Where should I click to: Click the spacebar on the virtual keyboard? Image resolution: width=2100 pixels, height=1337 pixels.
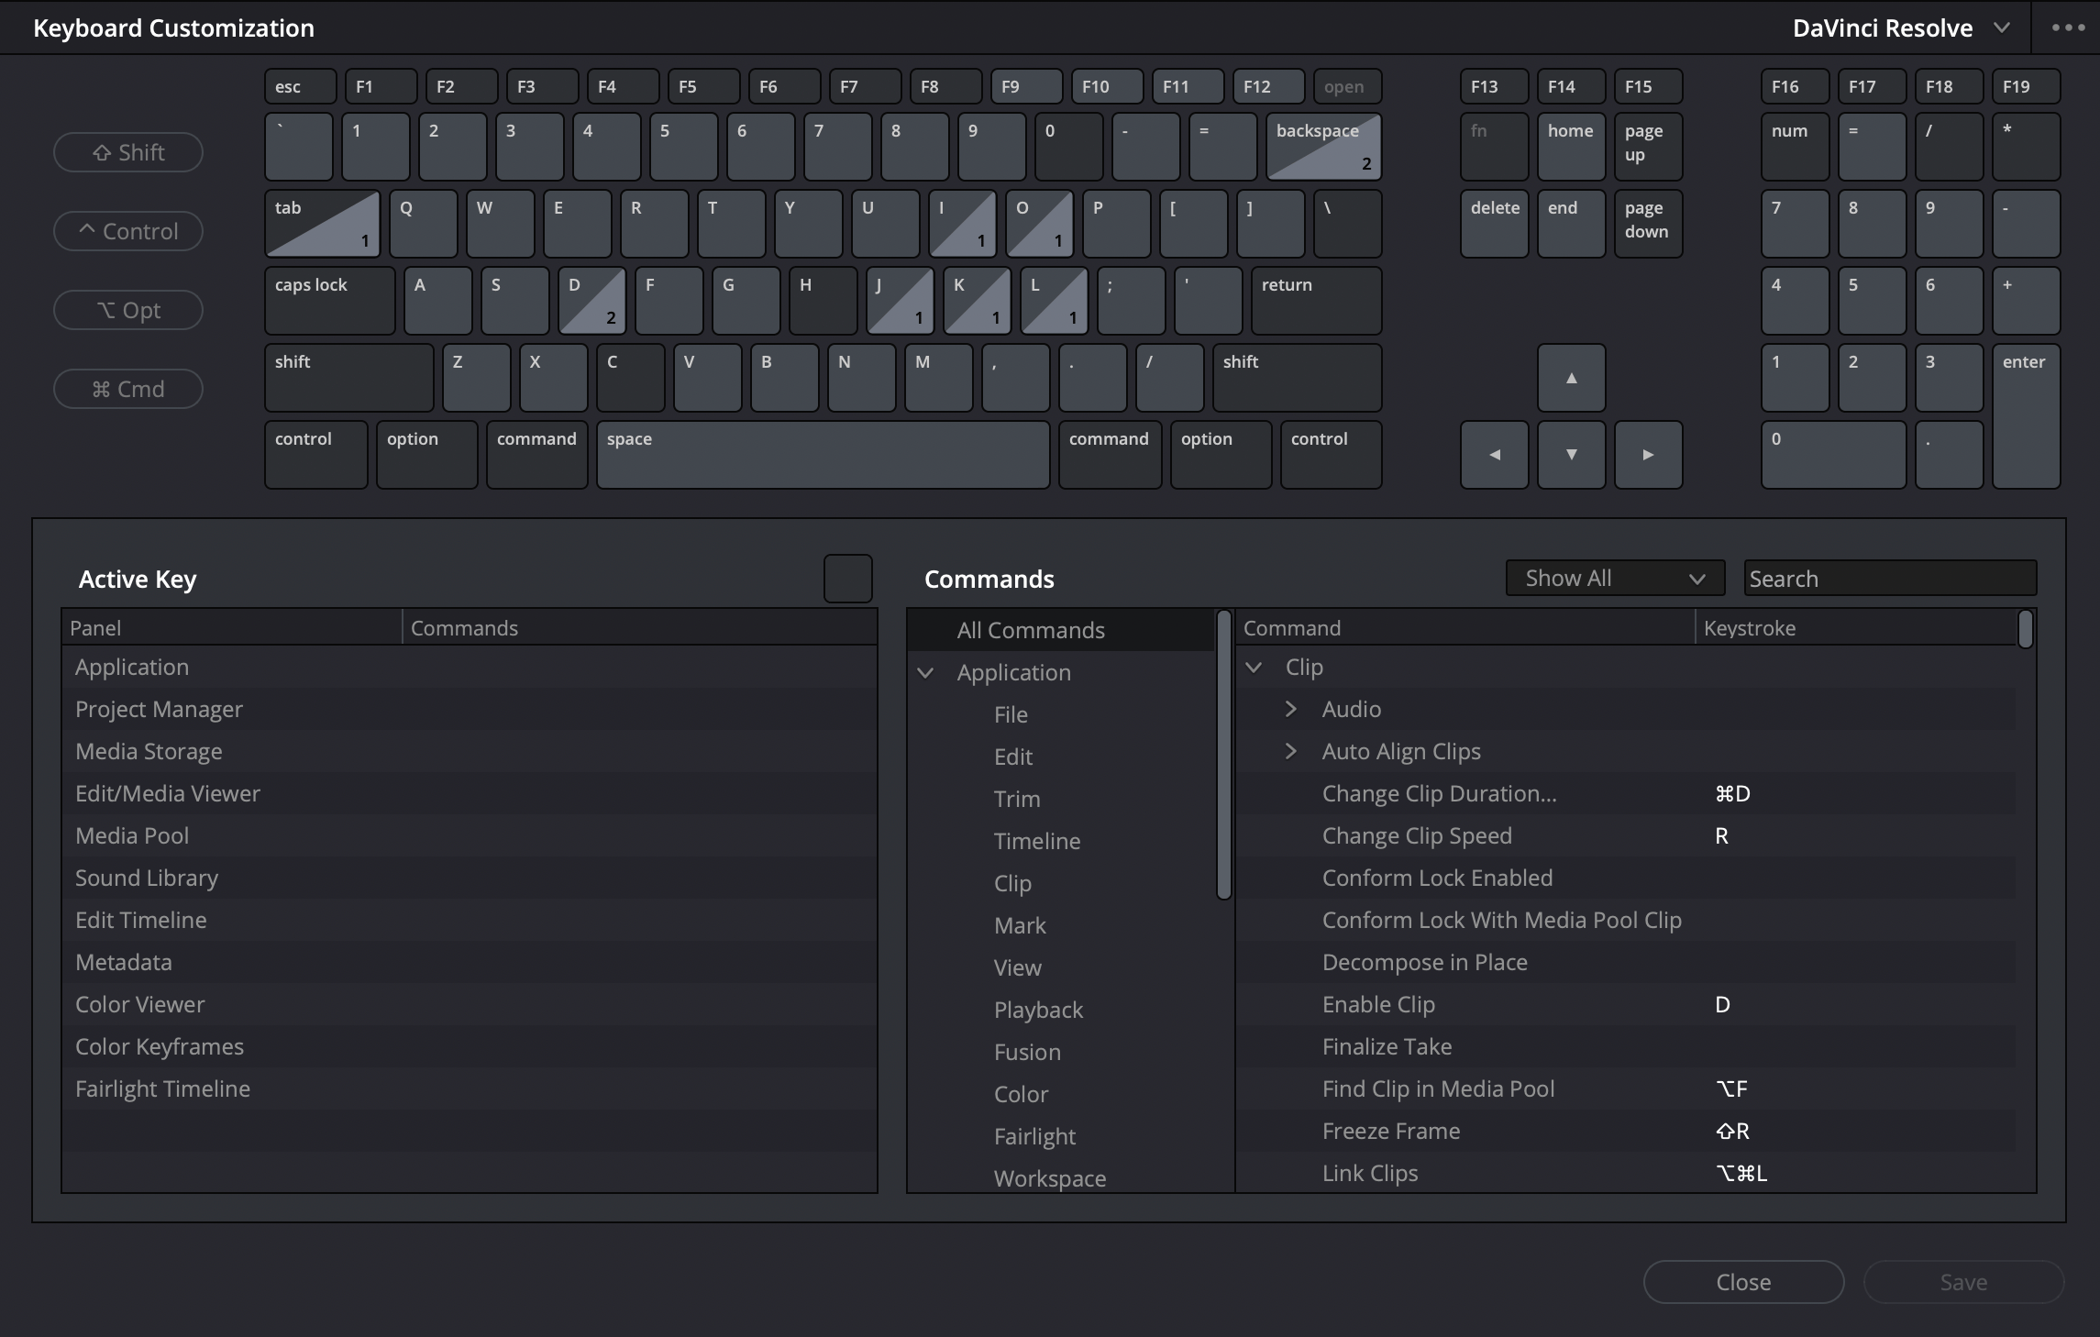[822, 454]
